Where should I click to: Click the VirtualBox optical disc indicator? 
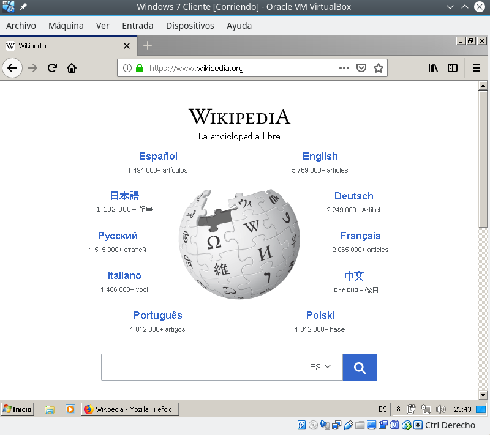[313, 425]
